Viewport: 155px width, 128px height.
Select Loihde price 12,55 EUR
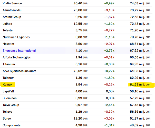81,24
